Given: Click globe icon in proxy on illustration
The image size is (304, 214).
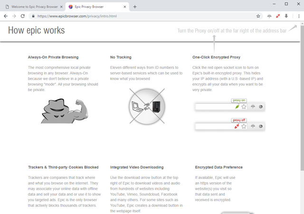Looking at the screenshot, I should (x=261, y=106).
